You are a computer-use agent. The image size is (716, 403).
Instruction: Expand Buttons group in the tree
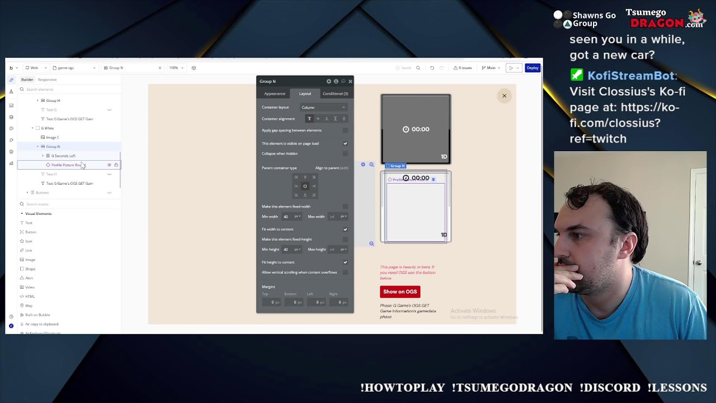click(x=27, y=193)
